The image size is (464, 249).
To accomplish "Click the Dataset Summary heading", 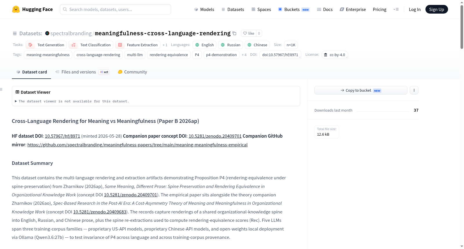I will (32, 163).
